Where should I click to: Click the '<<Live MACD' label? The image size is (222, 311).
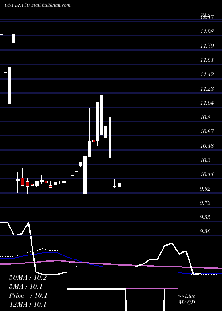[187, 299]
